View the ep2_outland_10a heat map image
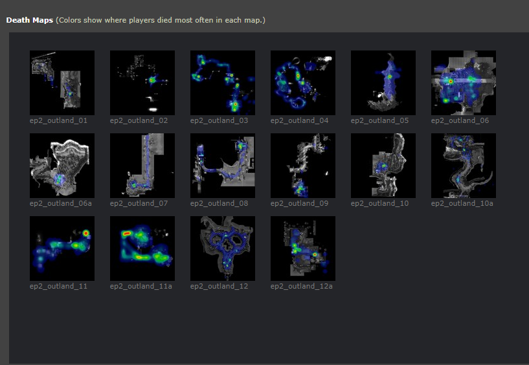Screen dimensions: 529x365 pyautogui.click(x=464, y=166)
